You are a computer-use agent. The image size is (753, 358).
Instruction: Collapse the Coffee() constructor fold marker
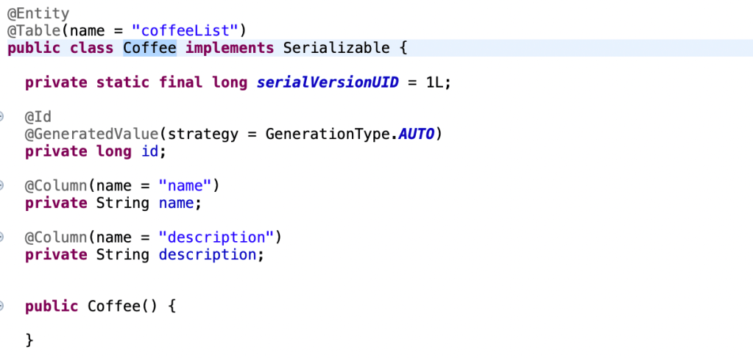(2, 306)
